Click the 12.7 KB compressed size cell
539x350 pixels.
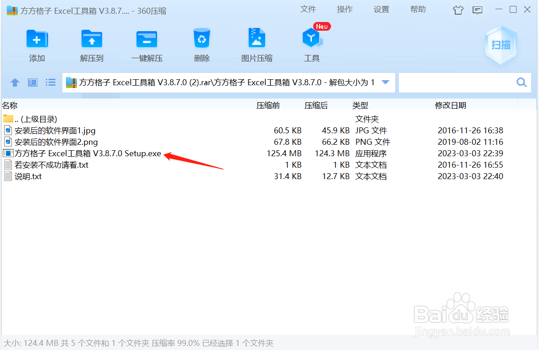click(336, 176)
